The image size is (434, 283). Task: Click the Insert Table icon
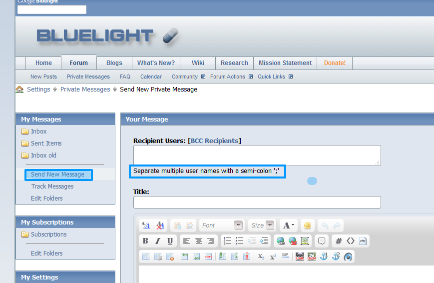(x=146, y=256)
